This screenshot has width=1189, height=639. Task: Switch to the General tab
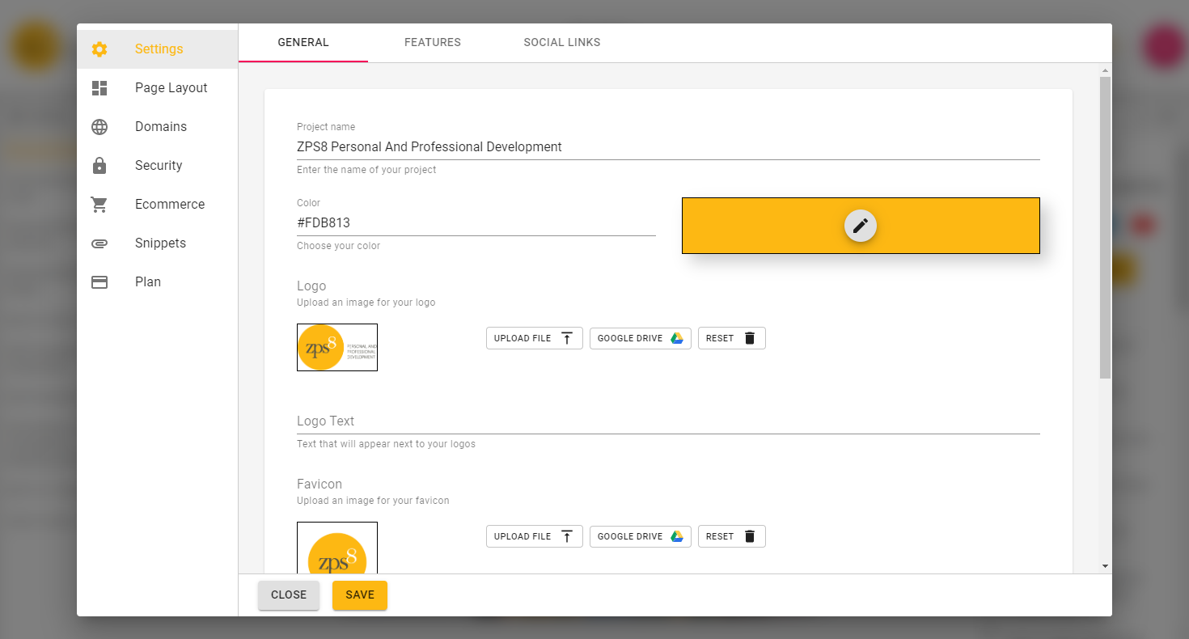[x=303, y=43]
